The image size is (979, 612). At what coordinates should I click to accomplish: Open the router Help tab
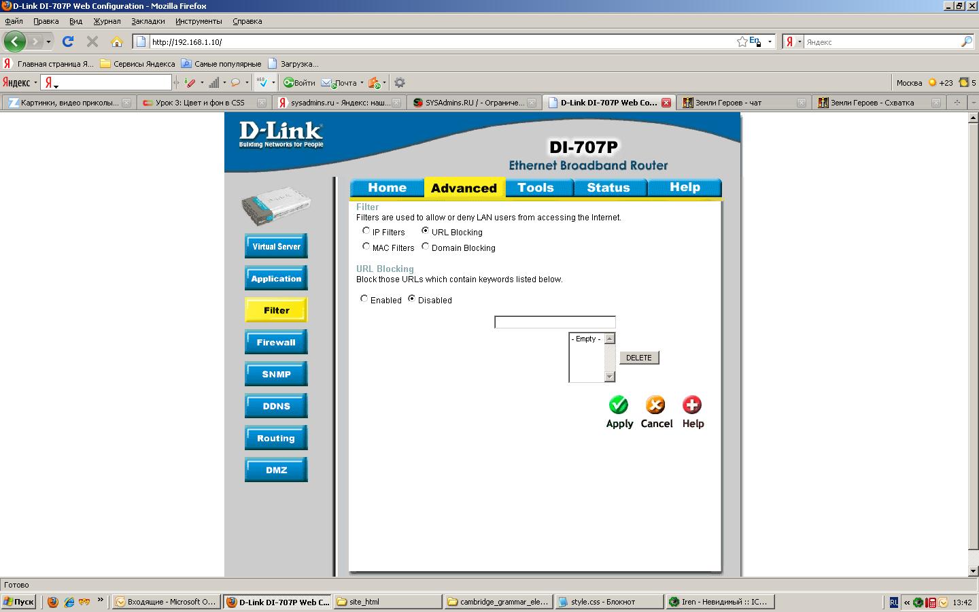(x=685, y=188)
